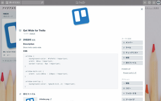The image size is (161, 101).
Task: Click the description lines icon
Action: 20,40
